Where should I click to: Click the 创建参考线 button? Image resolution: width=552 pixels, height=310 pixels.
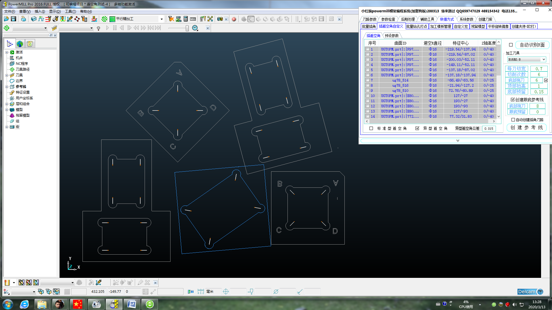click(x=526, y=127)
